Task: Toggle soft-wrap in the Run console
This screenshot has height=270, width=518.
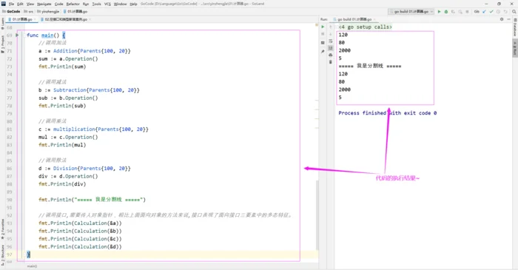Action: click(331, 41)
